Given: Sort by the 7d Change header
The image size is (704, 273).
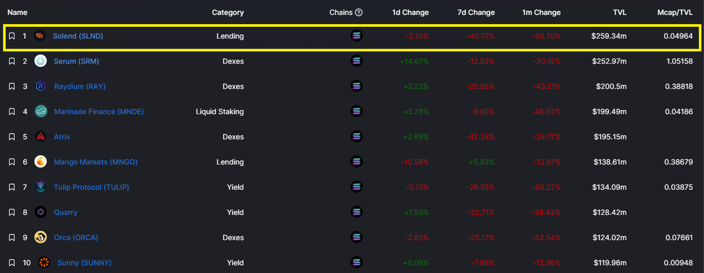Looking at the screenshot, I should point(476,12).
